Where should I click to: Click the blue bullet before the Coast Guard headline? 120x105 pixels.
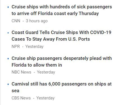8,33
